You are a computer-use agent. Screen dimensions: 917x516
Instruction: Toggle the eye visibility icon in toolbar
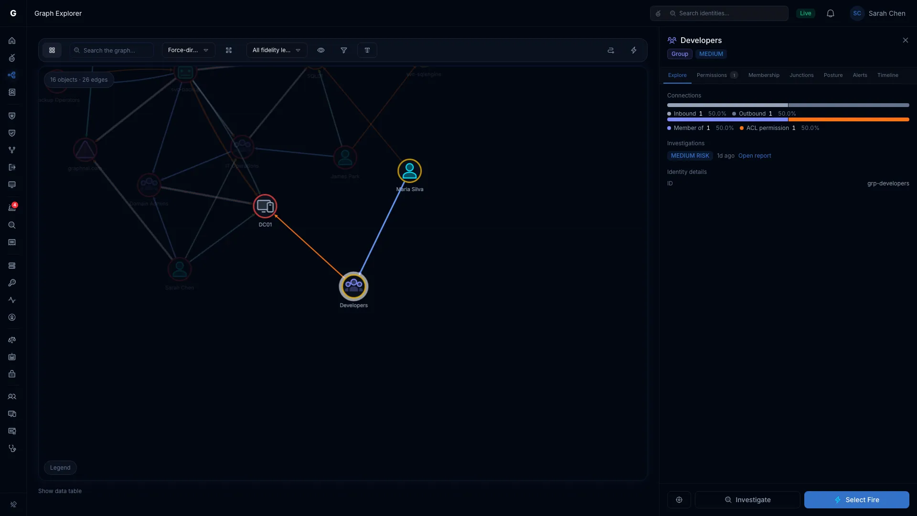click(x=321, y=50)
